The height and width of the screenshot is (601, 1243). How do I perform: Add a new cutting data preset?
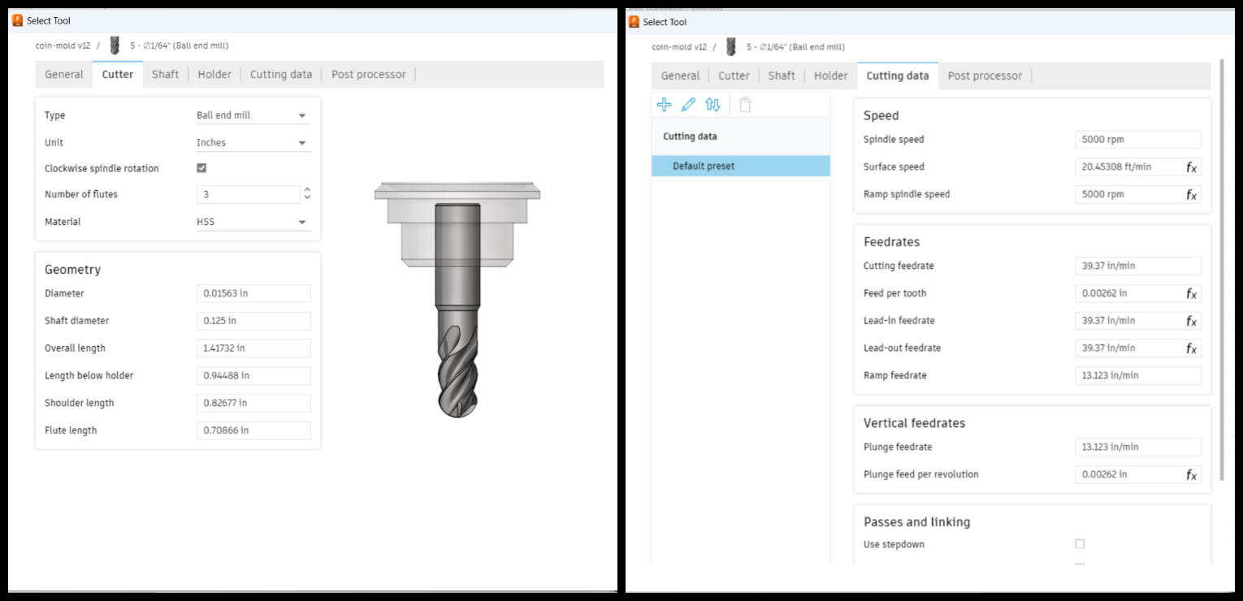664,105
